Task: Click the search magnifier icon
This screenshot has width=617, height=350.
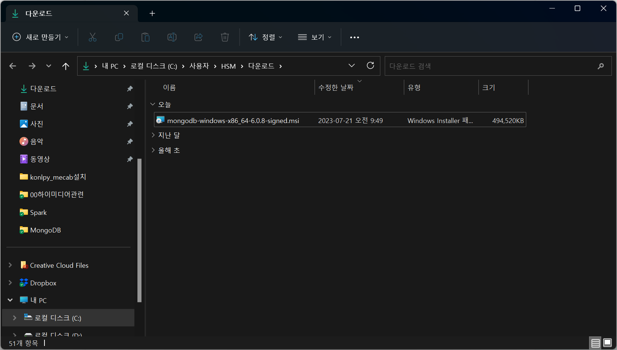Action: [x=601, y=66]
